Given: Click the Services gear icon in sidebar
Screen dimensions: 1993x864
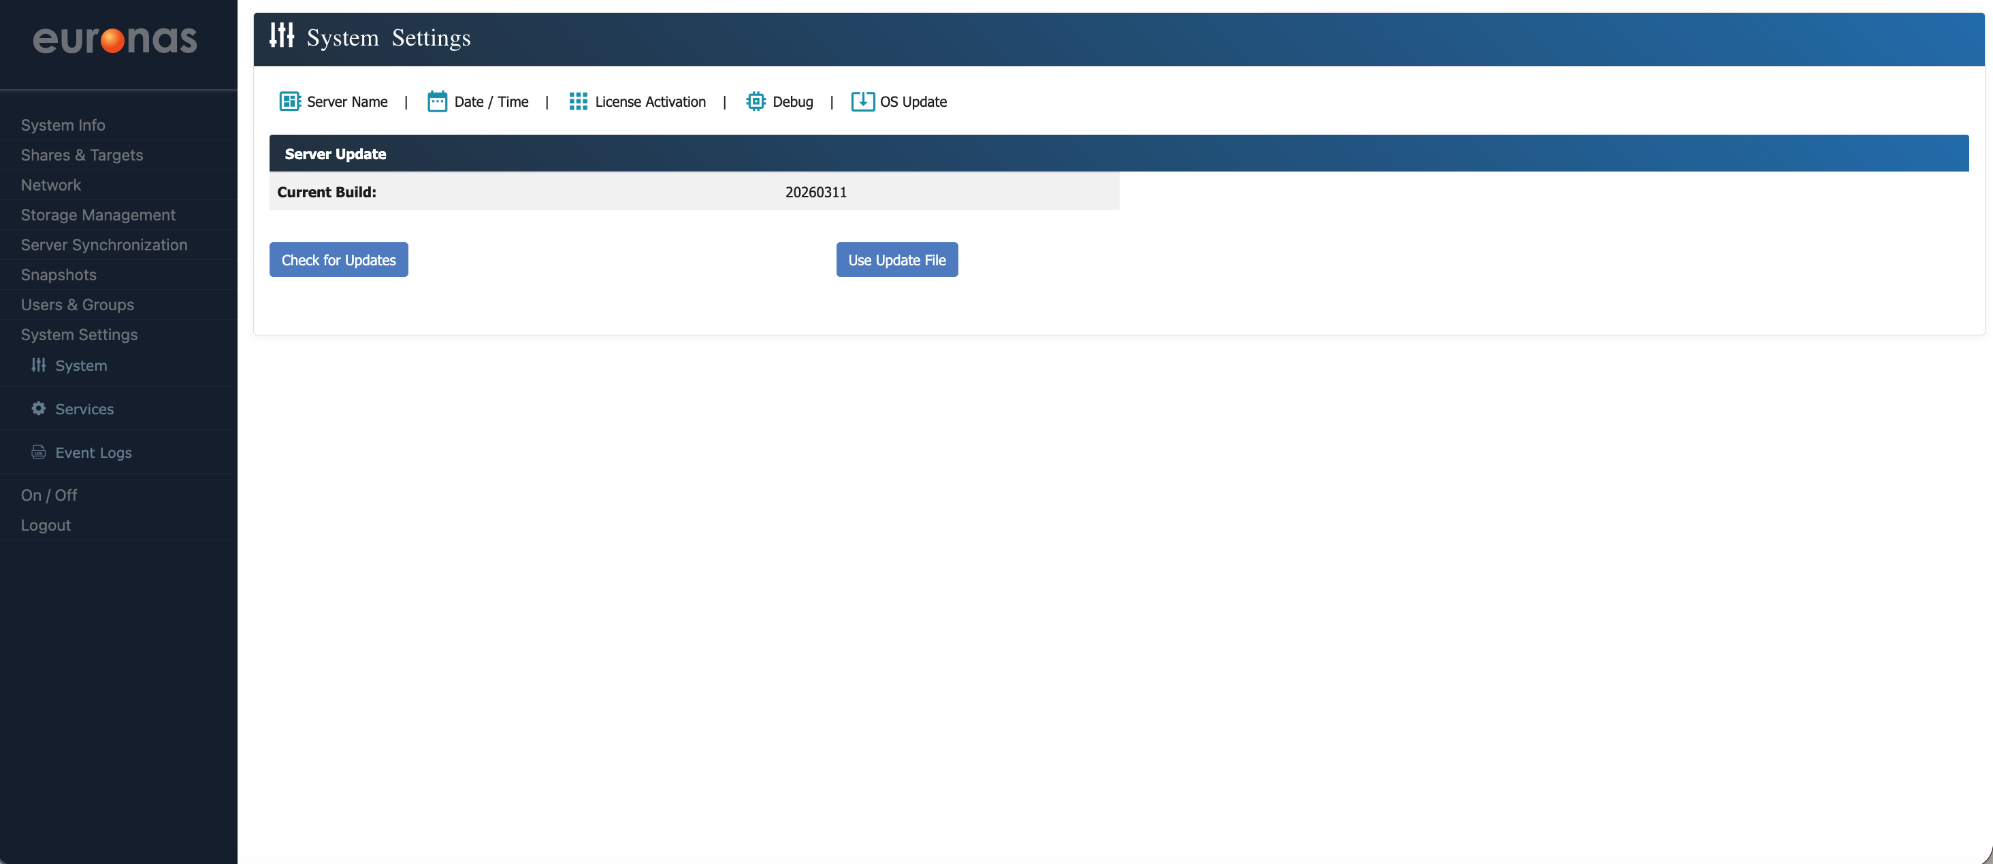Looking at the screenshot, I should pyautogui.click(x=39, y=408).
